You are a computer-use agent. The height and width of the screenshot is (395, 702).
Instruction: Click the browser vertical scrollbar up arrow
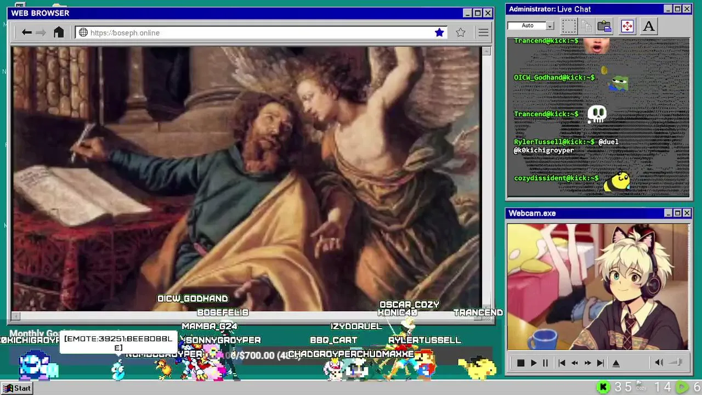click(x=486, y=51)
